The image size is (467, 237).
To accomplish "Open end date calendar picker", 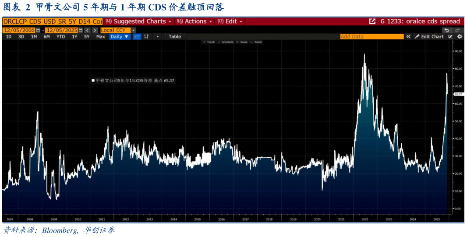I will tap(81, 30).
